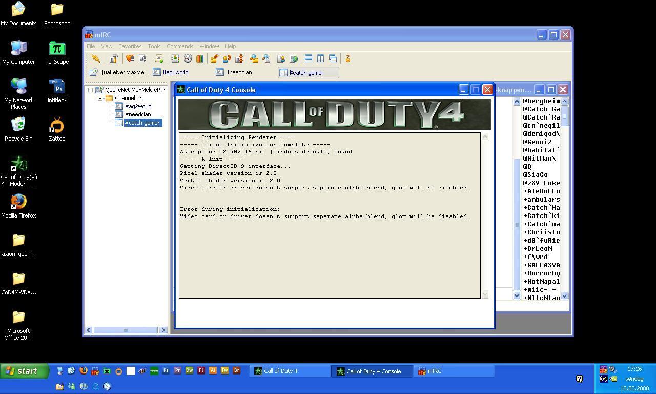Select nickname +DrLeoN in nick list

point(538,248)
